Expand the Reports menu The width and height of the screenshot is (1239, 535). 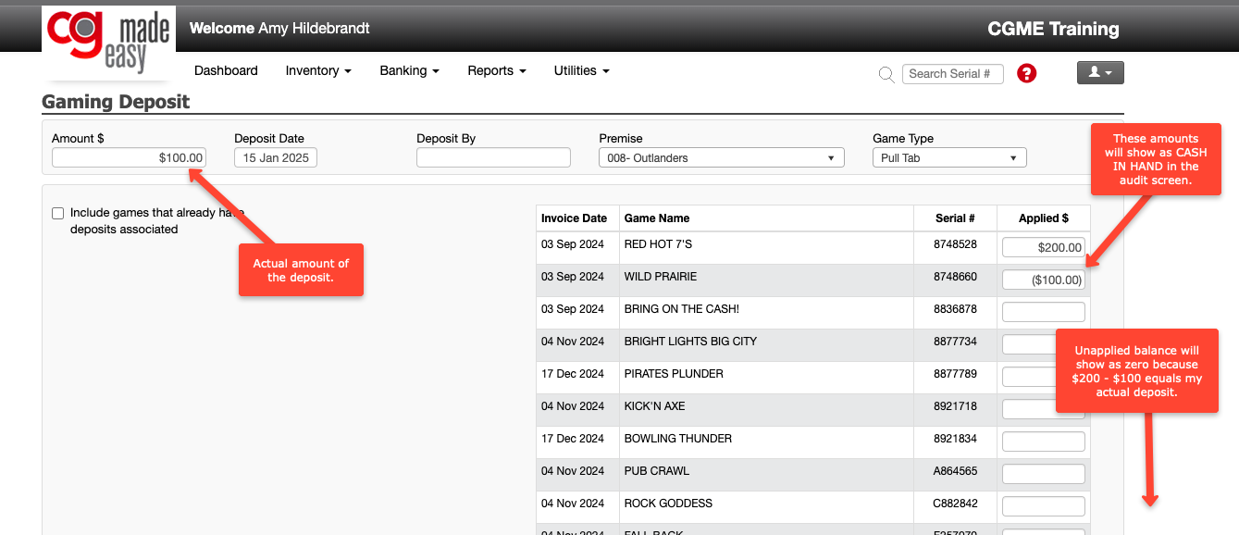pyautogui.click(x=497, y=70)
